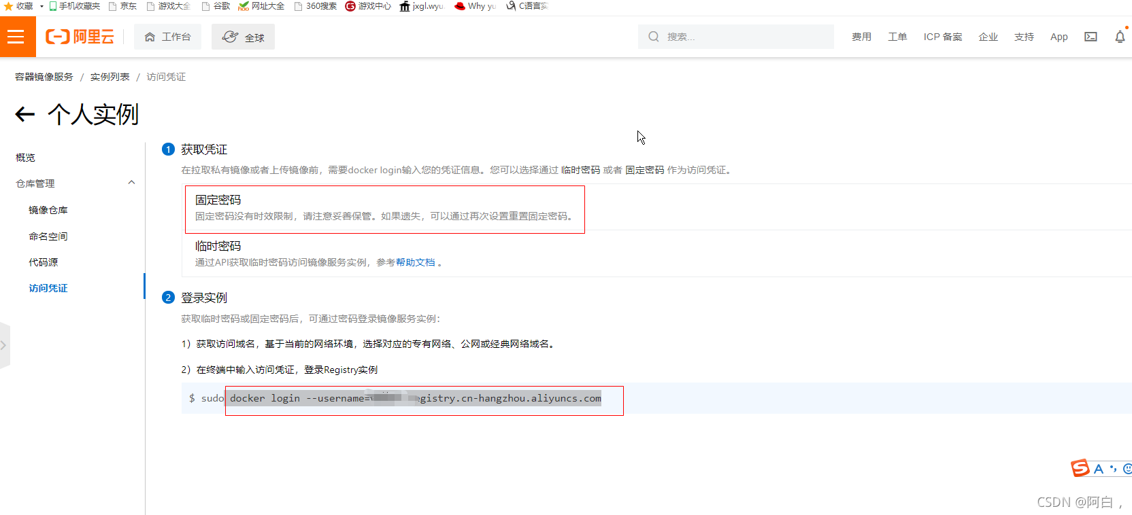Click the 固定密码 bold link in description
The image size is (1132, 515).
[645, 170]
